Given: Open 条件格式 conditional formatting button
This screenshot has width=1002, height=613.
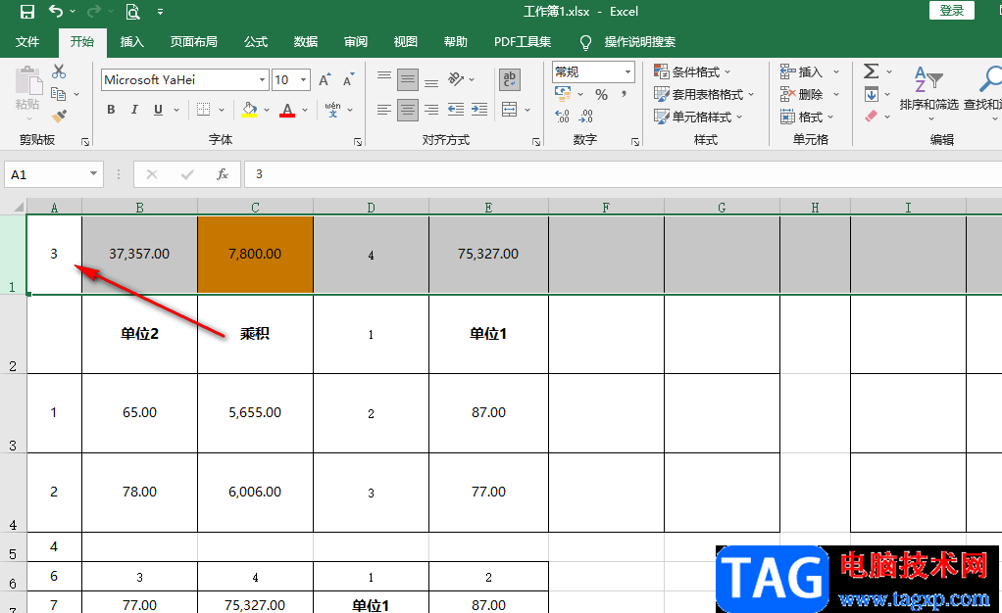Looking at the screenshot, I should (x=693, y=71).
